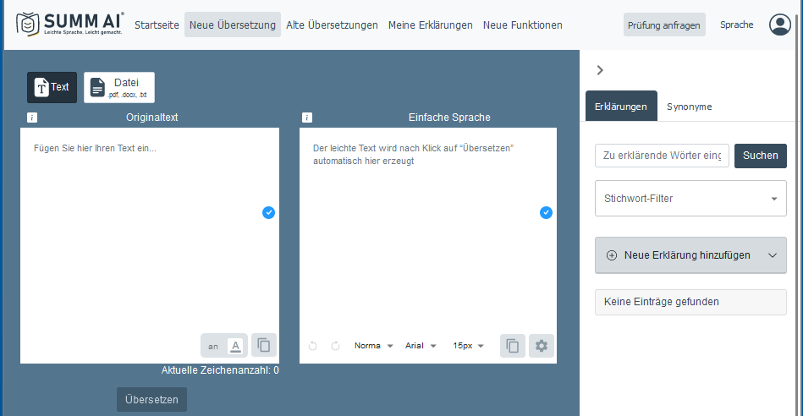Click the SUMM AI logo
This screenshot has width=803, height=416.
(70, 25)
